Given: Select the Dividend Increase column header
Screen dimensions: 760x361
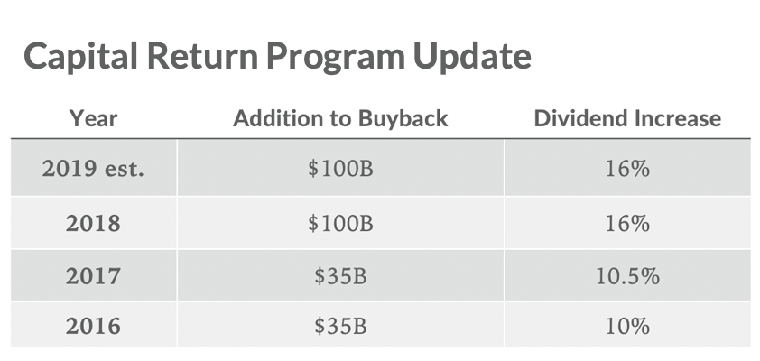Looking at the screenshot, I should (627, 119).
